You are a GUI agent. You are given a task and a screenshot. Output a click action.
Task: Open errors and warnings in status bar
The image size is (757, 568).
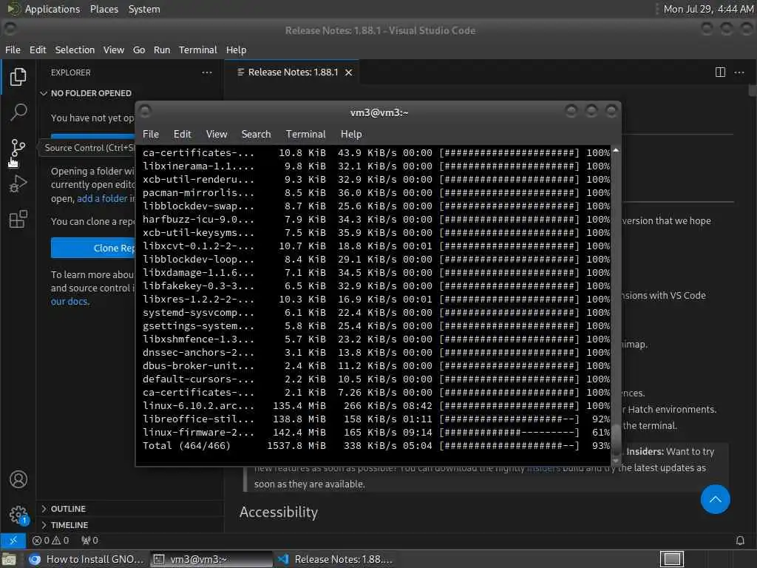[50, 540]
